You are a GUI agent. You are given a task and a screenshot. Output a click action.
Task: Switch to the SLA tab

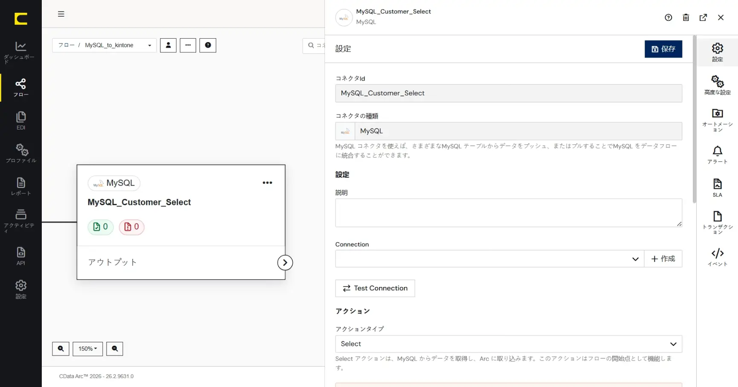point(718,188)
